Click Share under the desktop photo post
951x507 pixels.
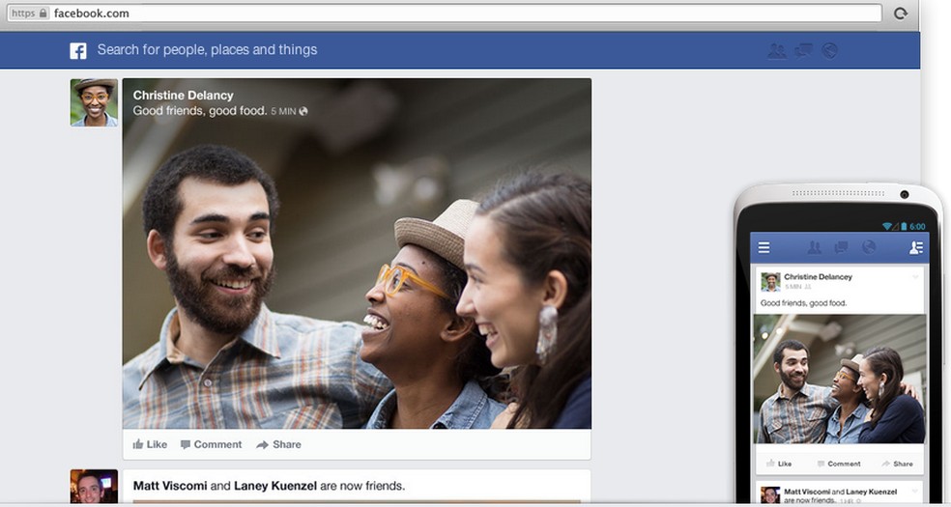pos(278,444)
